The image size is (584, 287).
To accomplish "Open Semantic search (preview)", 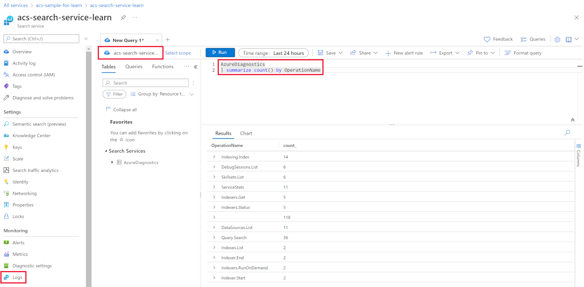I will pos(39,124).
